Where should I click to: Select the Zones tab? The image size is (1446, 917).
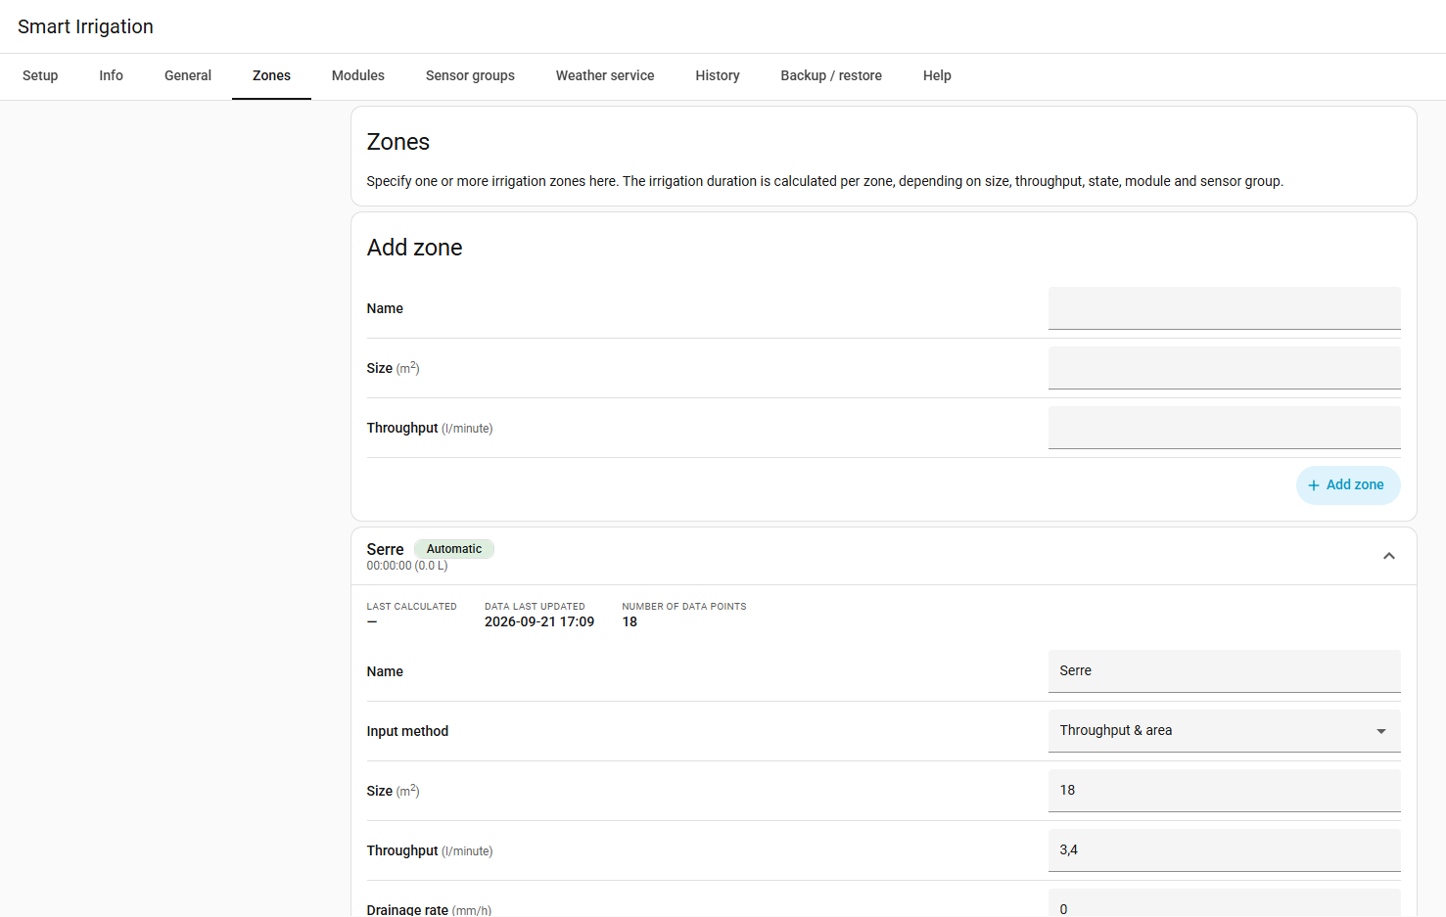[x=271, y=75]
